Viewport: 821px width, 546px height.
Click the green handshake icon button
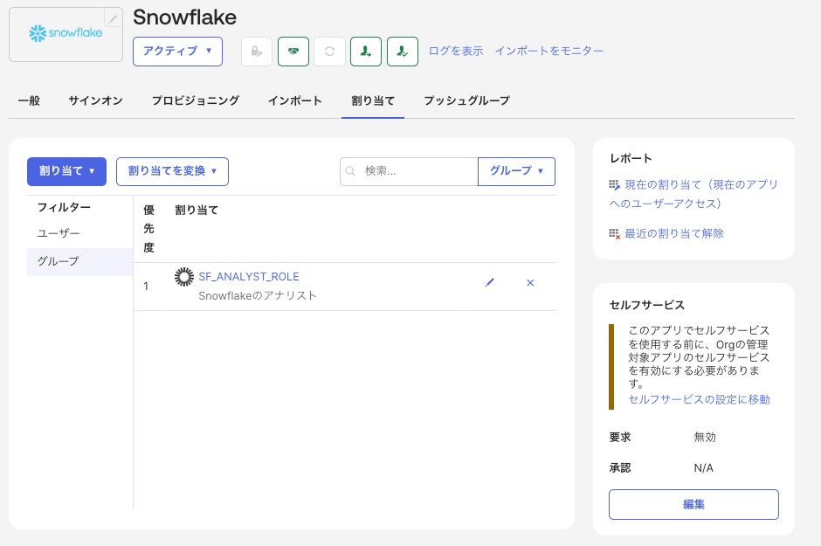tap(293, 52)
